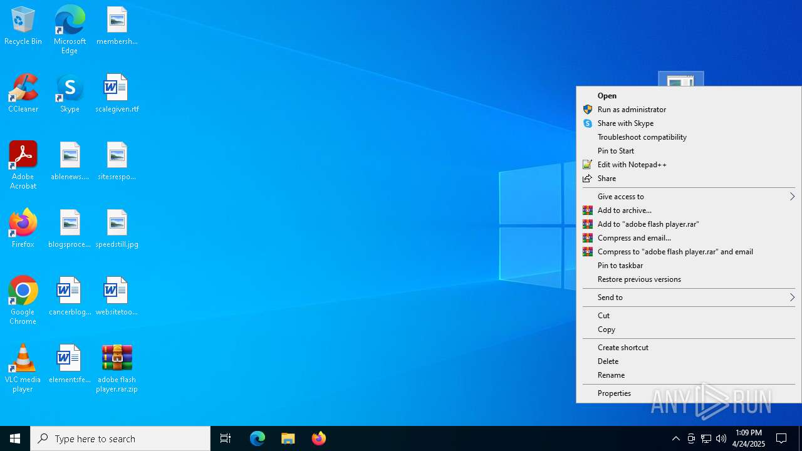Image resolution: width=802 pixels, height=451 pixels.
Task: Select the Google Chrome desktop shortcut
Action: click(x=23, y=300)
